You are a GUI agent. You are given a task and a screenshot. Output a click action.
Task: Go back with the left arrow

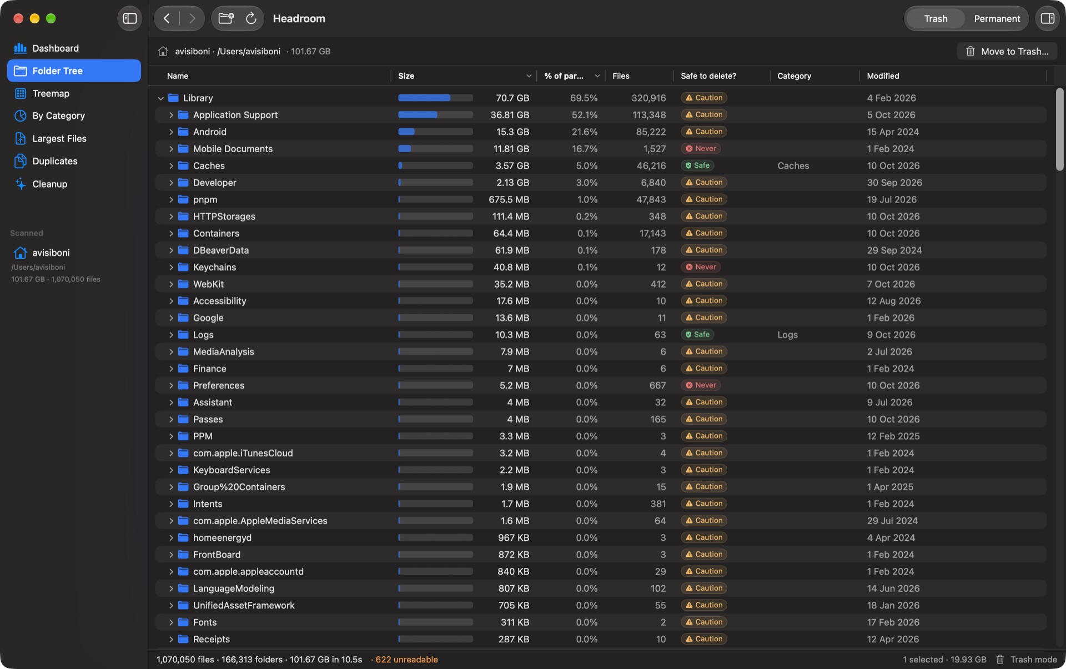click(x=167, y=18)
